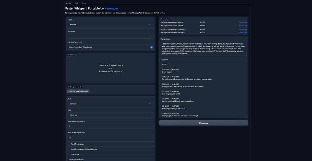
Task: Download the the-boys-seasonwebm-subs.srt file
Action: 243,22
